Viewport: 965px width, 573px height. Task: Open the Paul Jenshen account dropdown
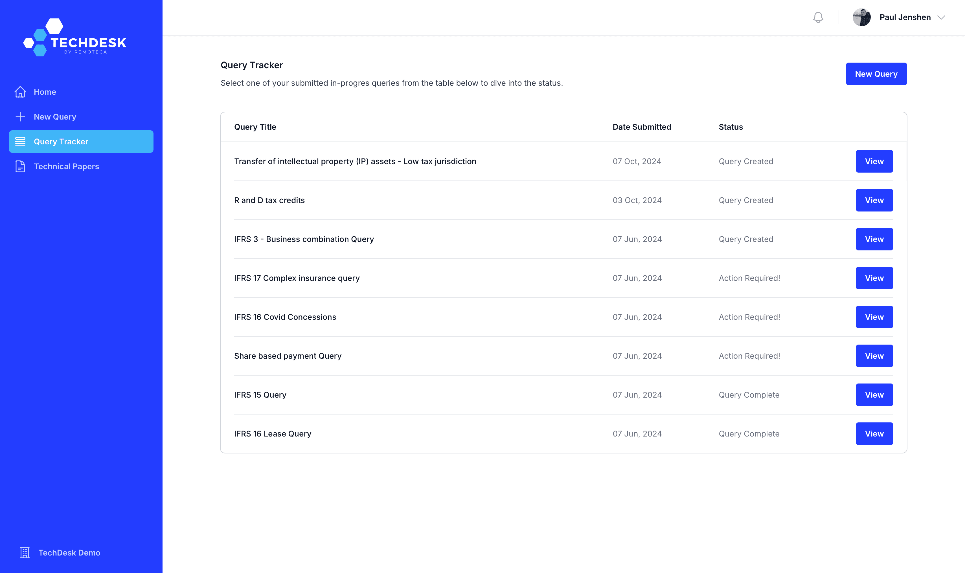pyautogui.click(x=905, y=17)
